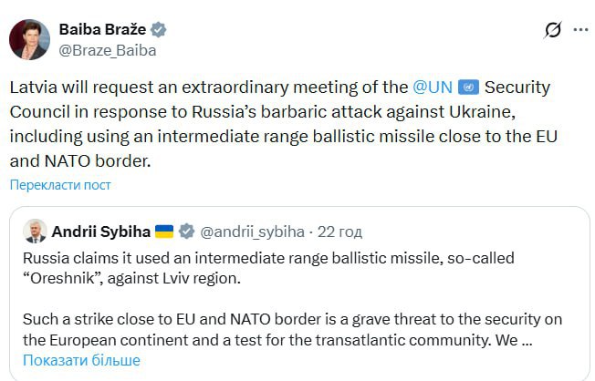Click "Security Council" text in main post
The image size is (595, 381).
pos(529,88)
